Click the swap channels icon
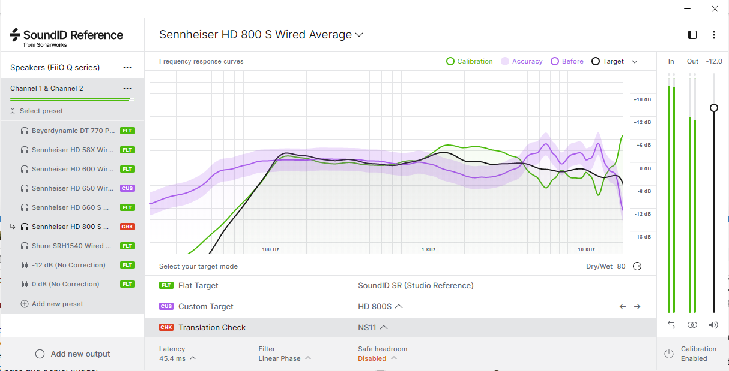 pyautogui.click(x=671, y=325)
